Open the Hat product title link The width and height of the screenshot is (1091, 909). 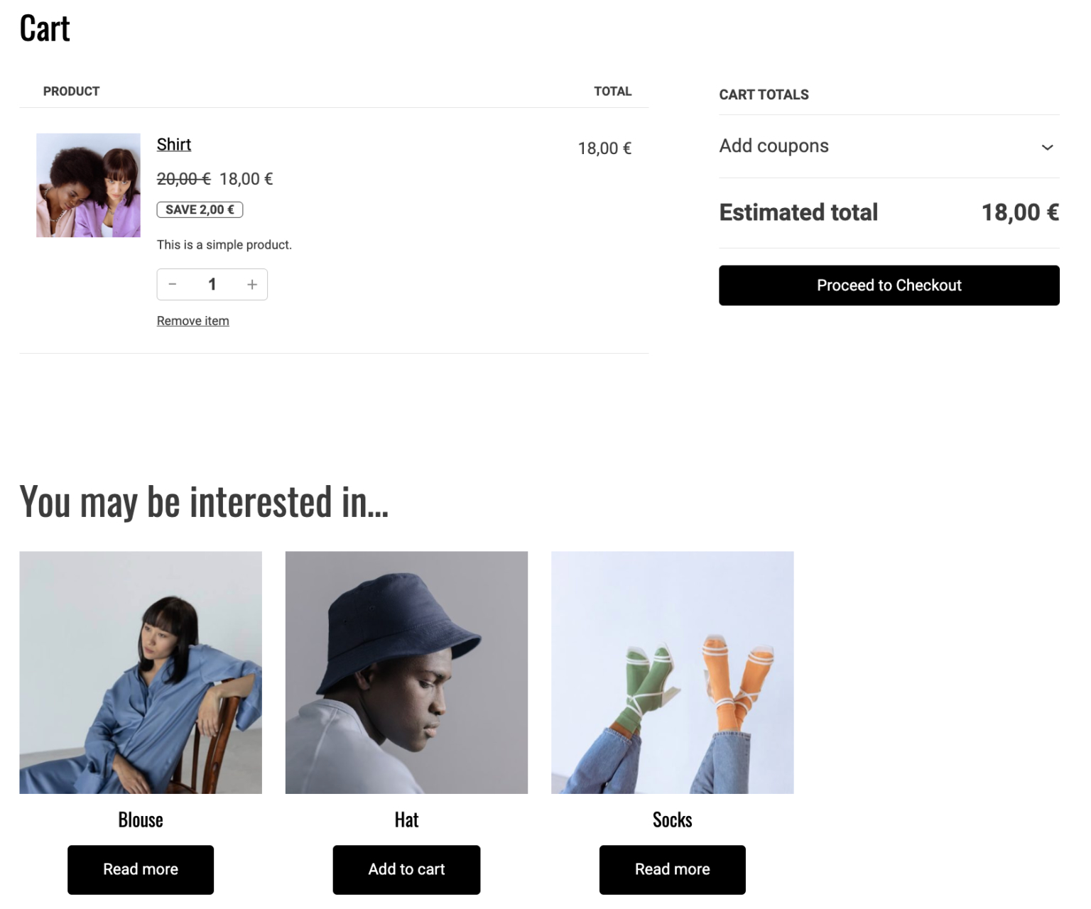tap(406, 820)
